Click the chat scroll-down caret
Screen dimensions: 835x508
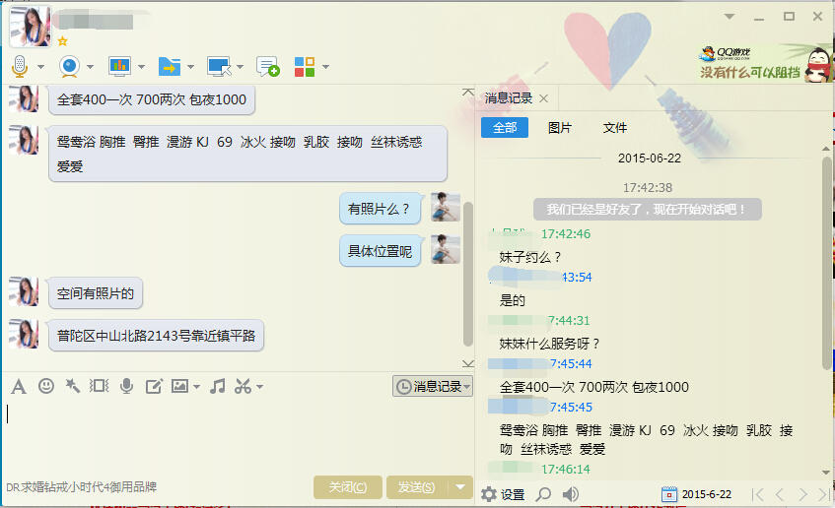(468, 363)
